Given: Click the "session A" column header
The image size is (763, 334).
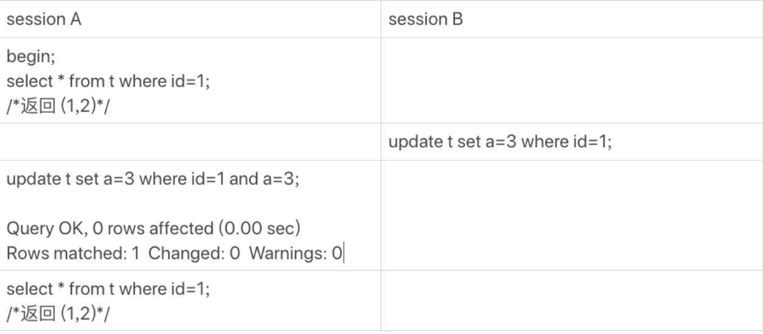Looking at the screenshot, I should tap(44, 20).
